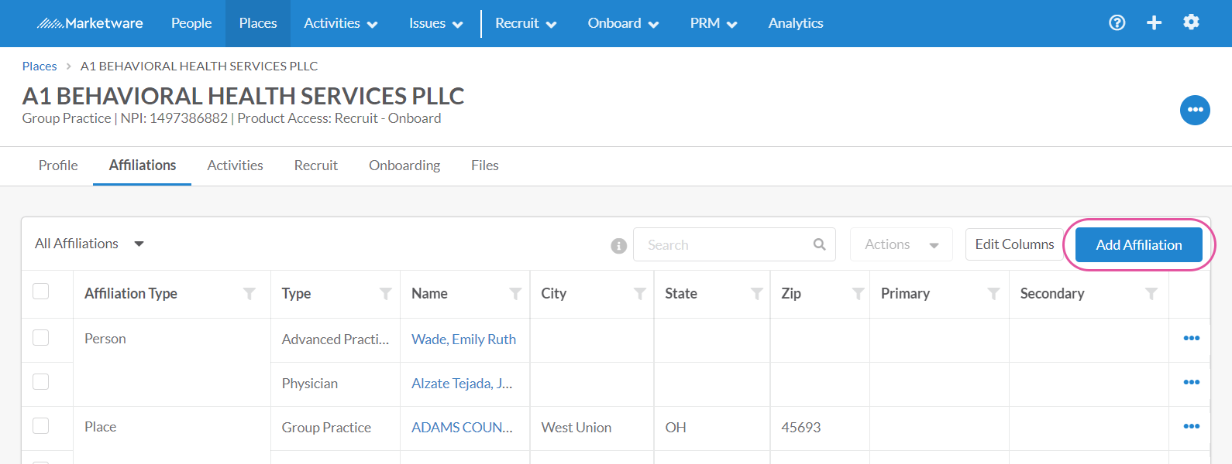The image size is (1232, 464).
Task: Open the ADAMS COUN... place link
Action: tap(462, 428)
